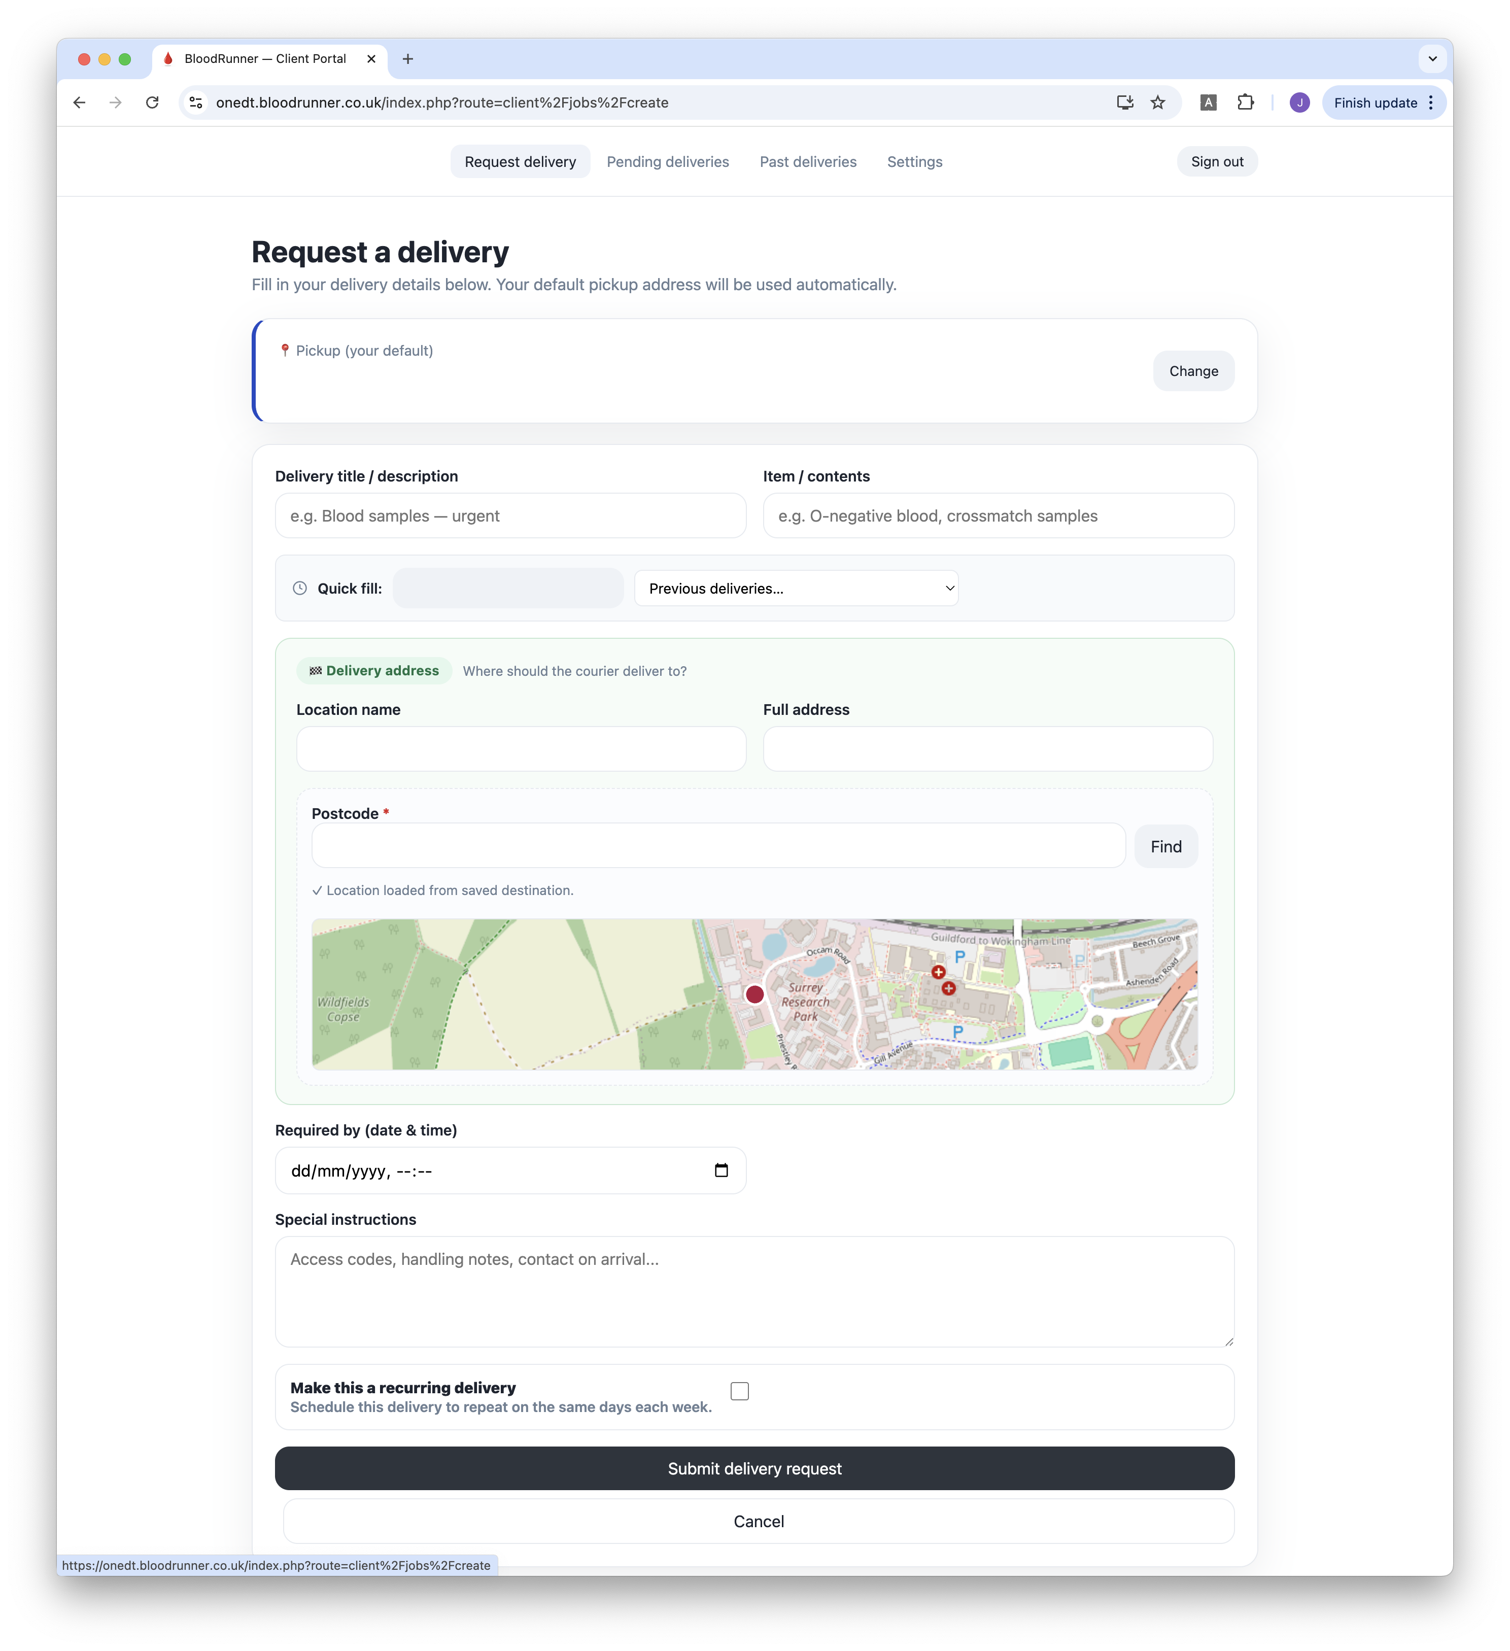Open the date picker calendar icon
Screen dimensions: 1510x1651
point(720,1171)
